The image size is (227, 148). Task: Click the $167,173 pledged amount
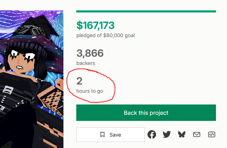pos(96,25)
